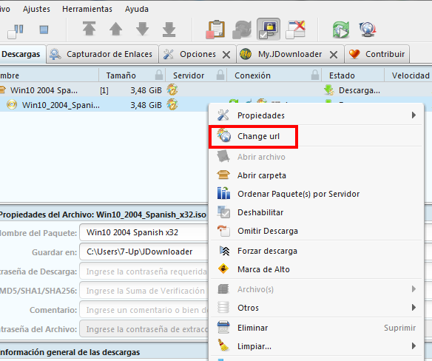Image resolution: width=432 pixels, height=361 pixels.
Task: Toggle lock on the Tamaño column
Action: [x=159, y=75]
